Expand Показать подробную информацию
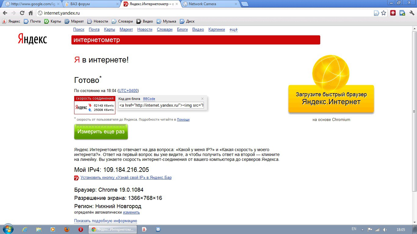This screenshot has width=417, height=234. point(106,221)
